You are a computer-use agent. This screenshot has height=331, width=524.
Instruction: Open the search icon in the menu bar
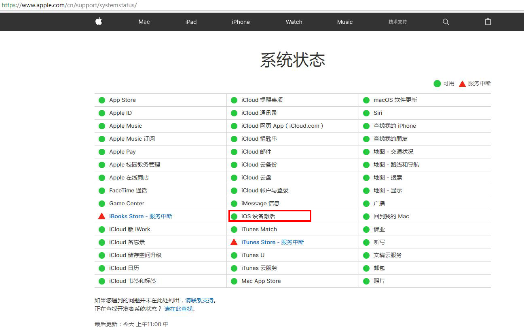click(446, 22)
